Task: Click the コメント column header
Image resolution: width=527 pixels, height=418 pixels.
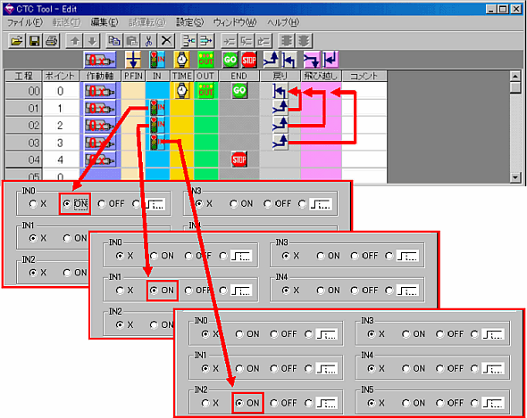Action: (364, 76)
